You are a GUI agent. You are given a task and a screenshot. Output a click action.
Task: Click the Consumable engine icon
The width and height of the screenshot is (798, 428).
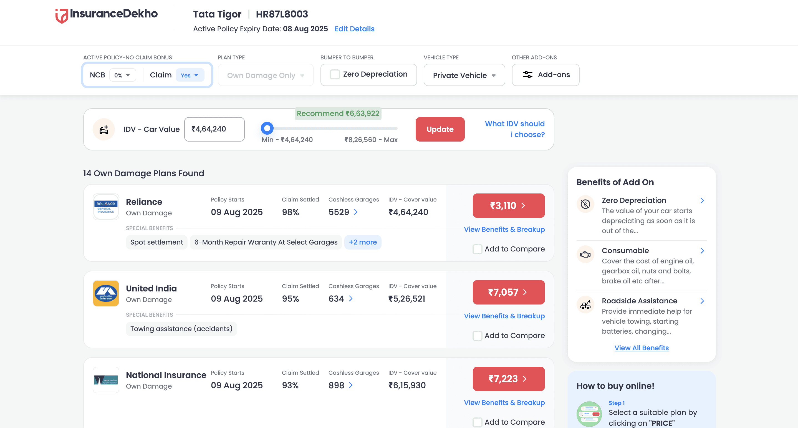point(585,255)
